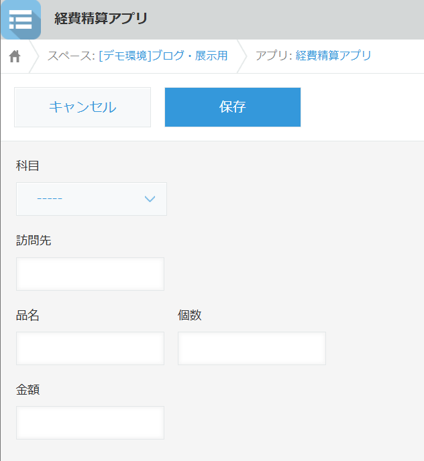Click the app list icon in header

pos(21,19)
